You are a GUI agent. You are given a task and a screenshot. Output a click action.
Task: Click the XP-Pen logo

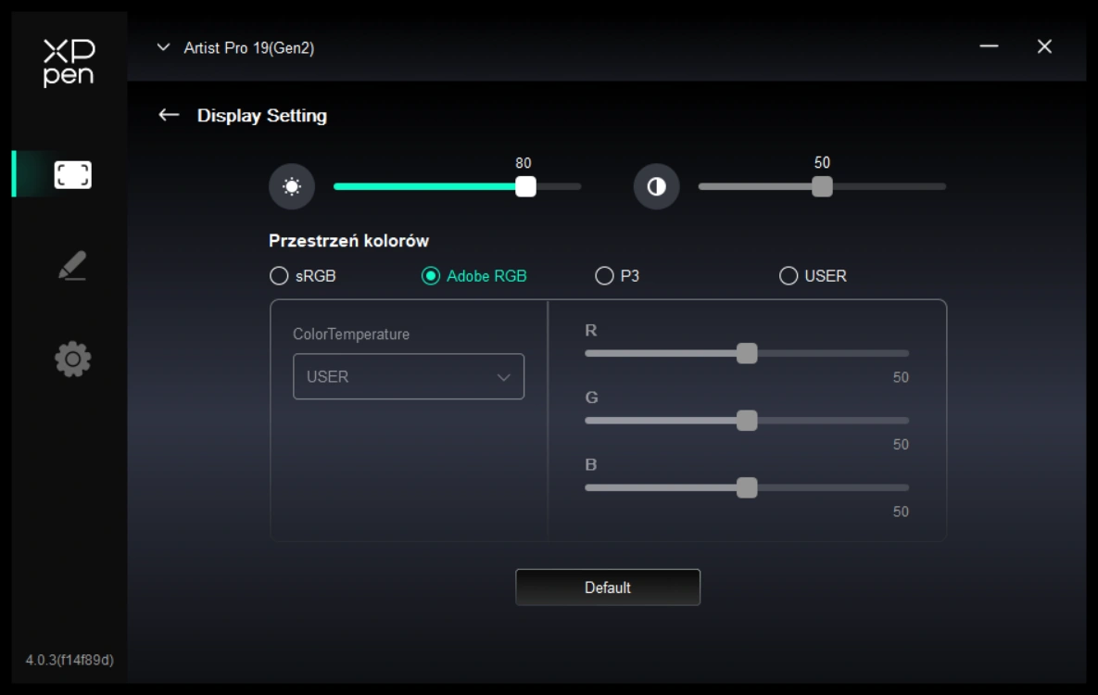(69, 63)
